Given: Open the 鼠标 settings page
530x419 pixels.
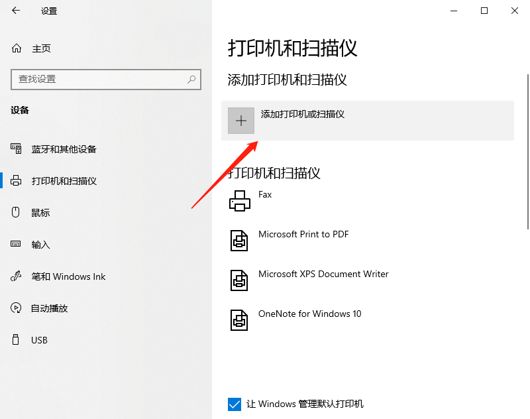Looking at the screenshot, I should pyautogui.click(x=40, y=213).
